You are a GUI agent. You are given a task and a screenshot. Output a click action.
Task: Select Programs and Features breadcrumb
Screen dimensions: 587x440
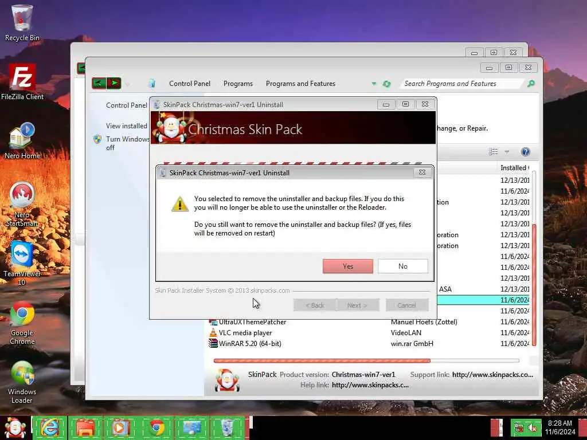(x=300, y=84)
